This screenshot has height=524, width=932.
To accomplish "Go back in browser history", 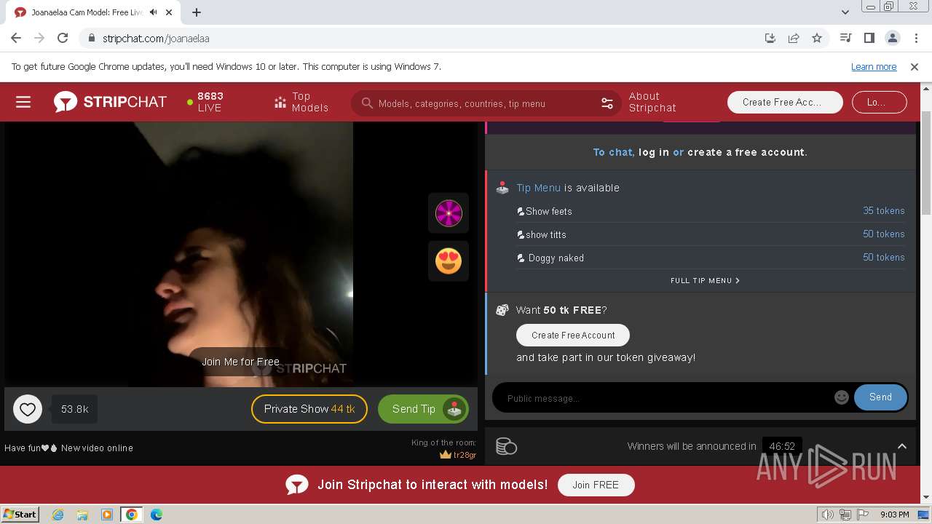I will (x=16, y=38).
